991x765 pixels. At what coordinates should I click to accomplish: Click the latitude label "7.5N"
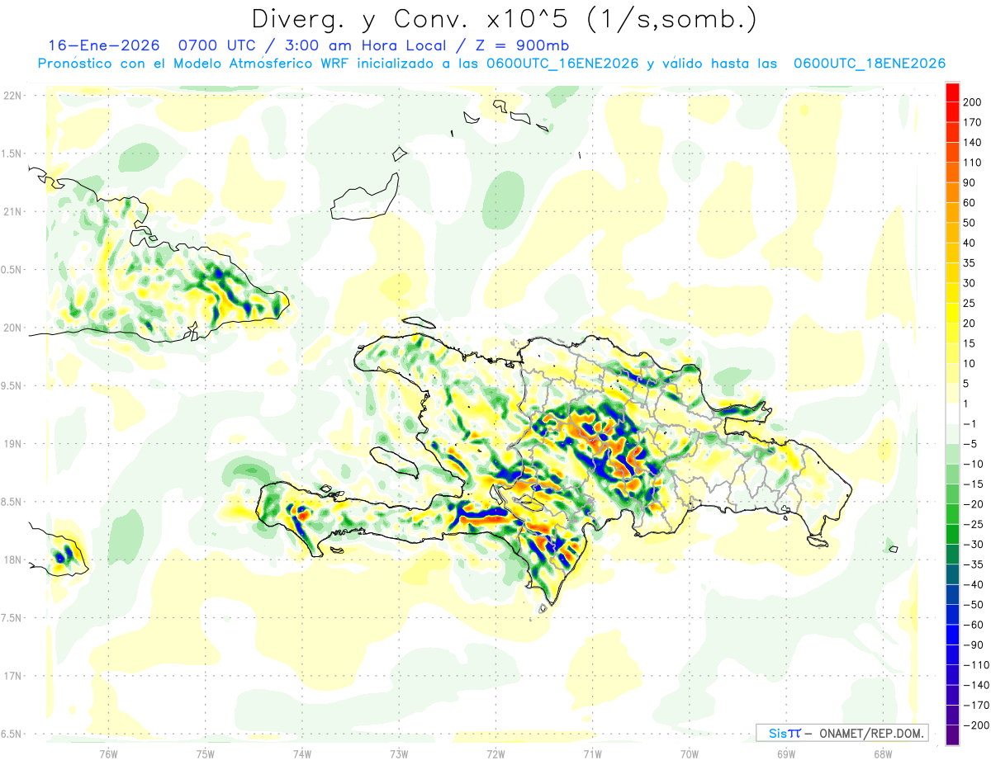[12, 618]
